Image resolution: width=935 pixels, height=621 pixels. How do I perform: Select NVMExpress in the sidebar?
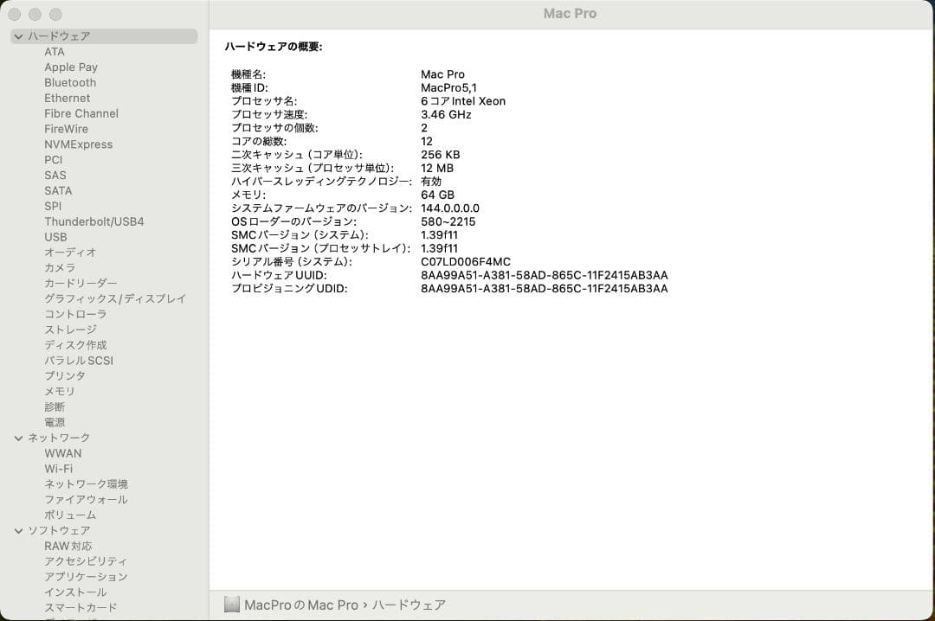tap(78, 144)
